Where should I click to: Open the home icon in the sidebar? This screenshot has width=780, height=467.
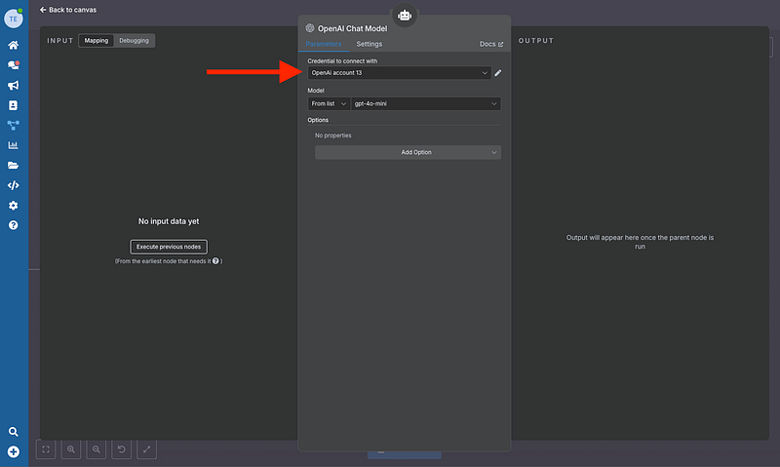(x=14, y=45)
